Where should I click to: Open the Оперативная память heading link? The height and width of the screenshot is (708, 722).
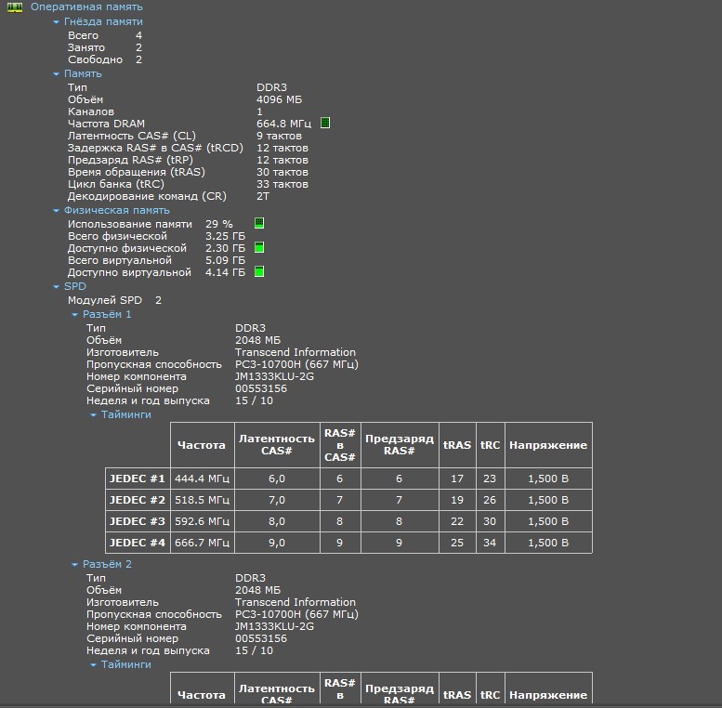(x=86, y=7)
